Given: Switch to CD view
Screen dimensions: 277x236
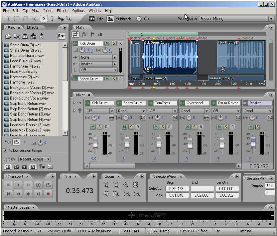Looking at the screenshot, I should point(143,19).
